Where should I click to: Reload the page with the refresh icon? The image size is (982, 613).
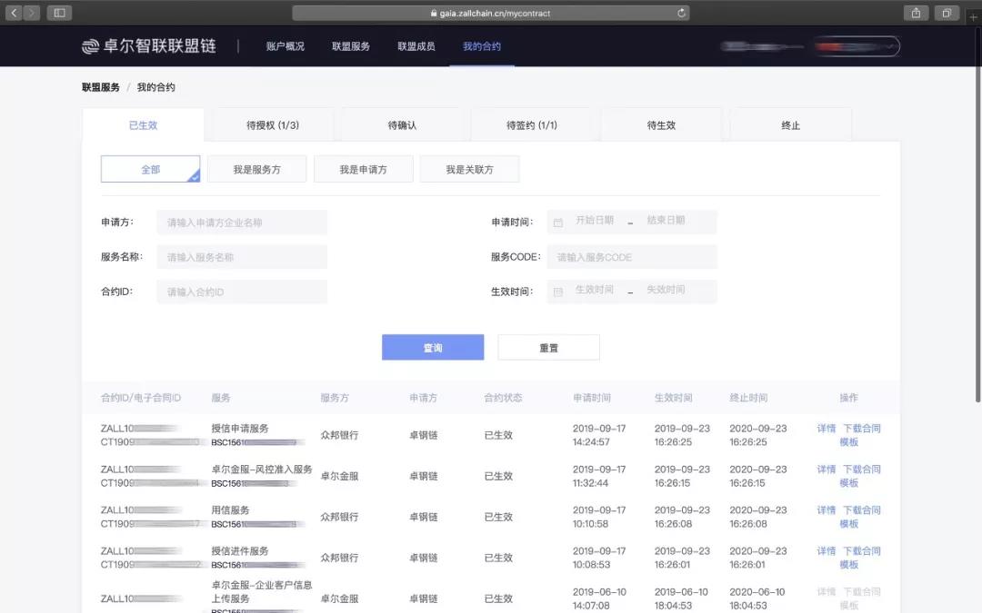click(681, 13)
